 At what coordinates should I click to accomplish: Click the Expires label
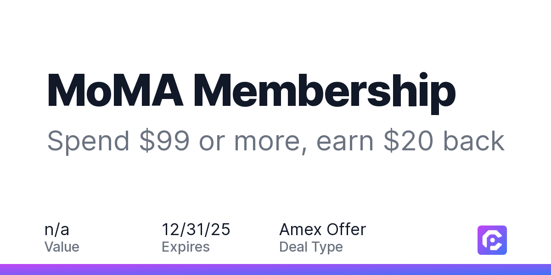click(186, 247)
